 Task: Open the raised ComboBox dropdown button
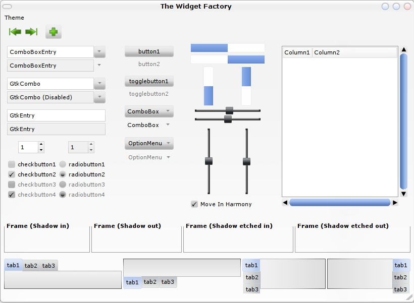tap(149, 111)
